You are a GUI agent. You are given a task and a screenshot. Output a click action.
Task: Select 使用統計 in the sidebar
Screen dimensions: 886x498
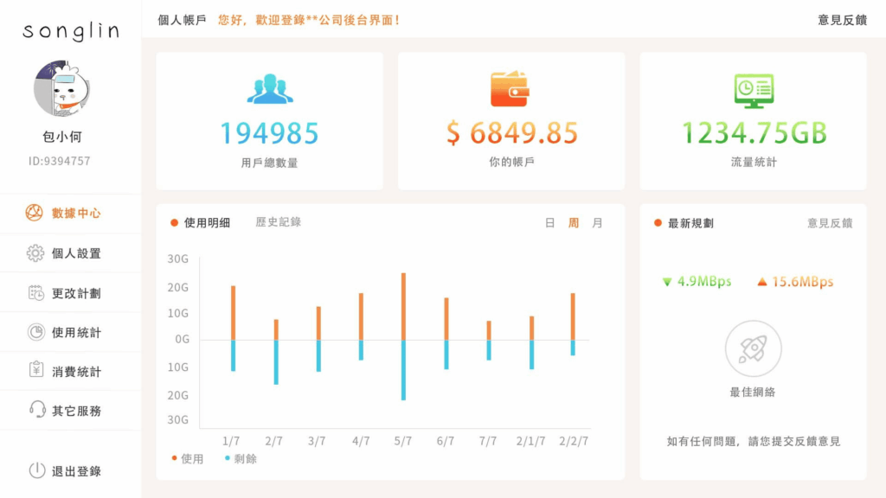(71, 333)
